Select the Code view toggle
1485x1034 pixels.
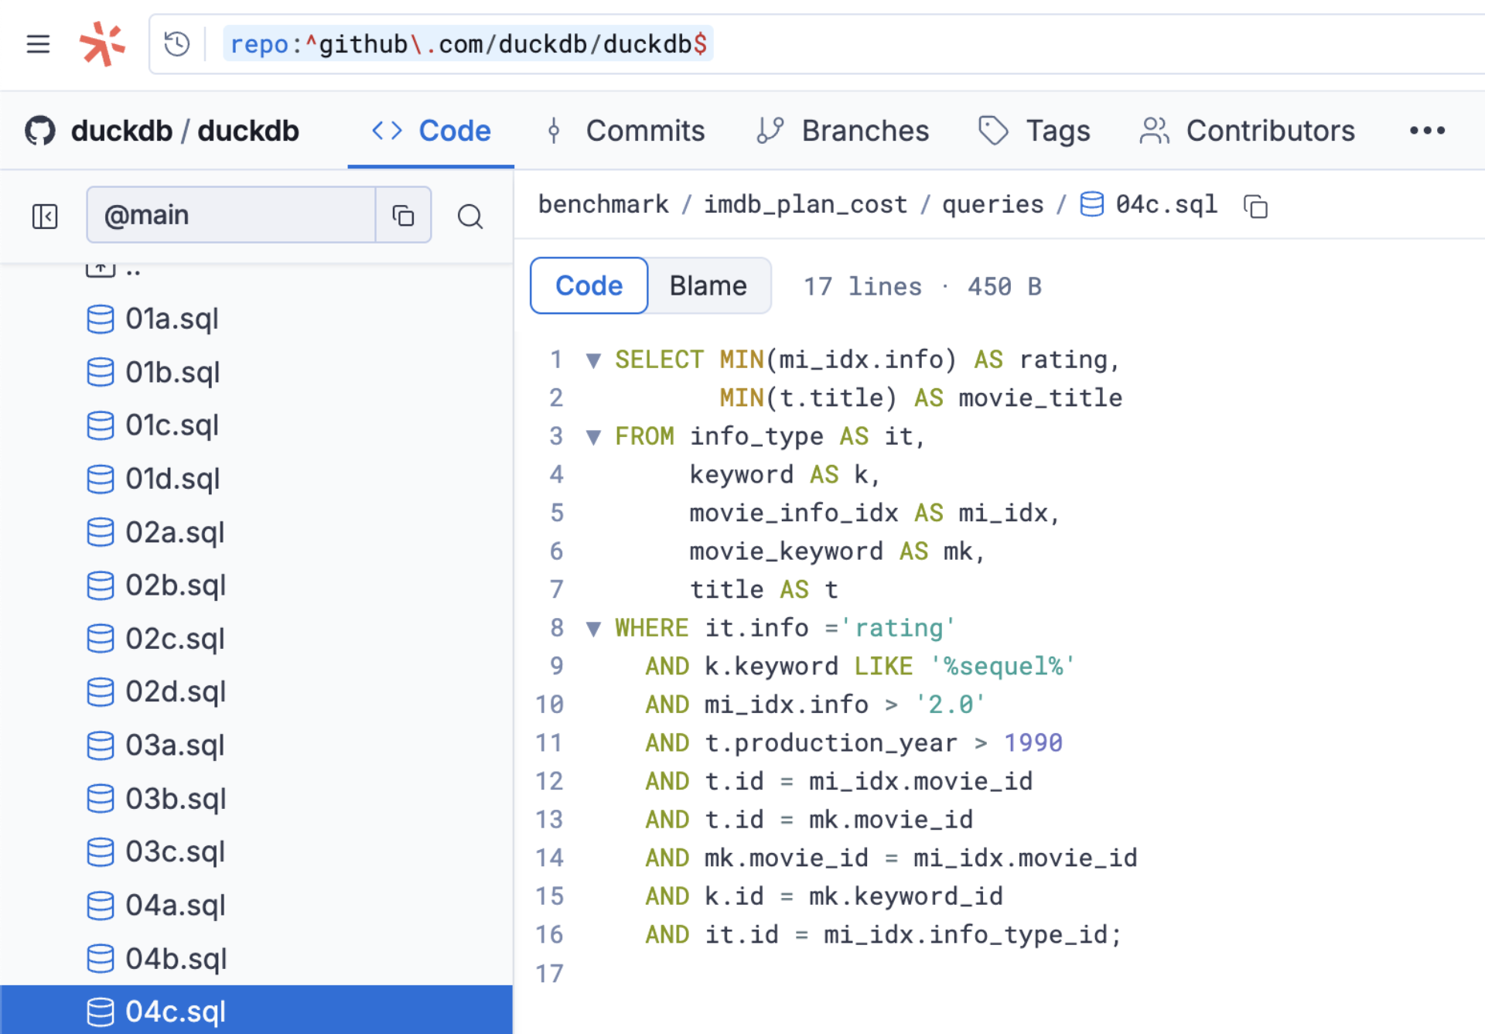(x=588, y=285)
